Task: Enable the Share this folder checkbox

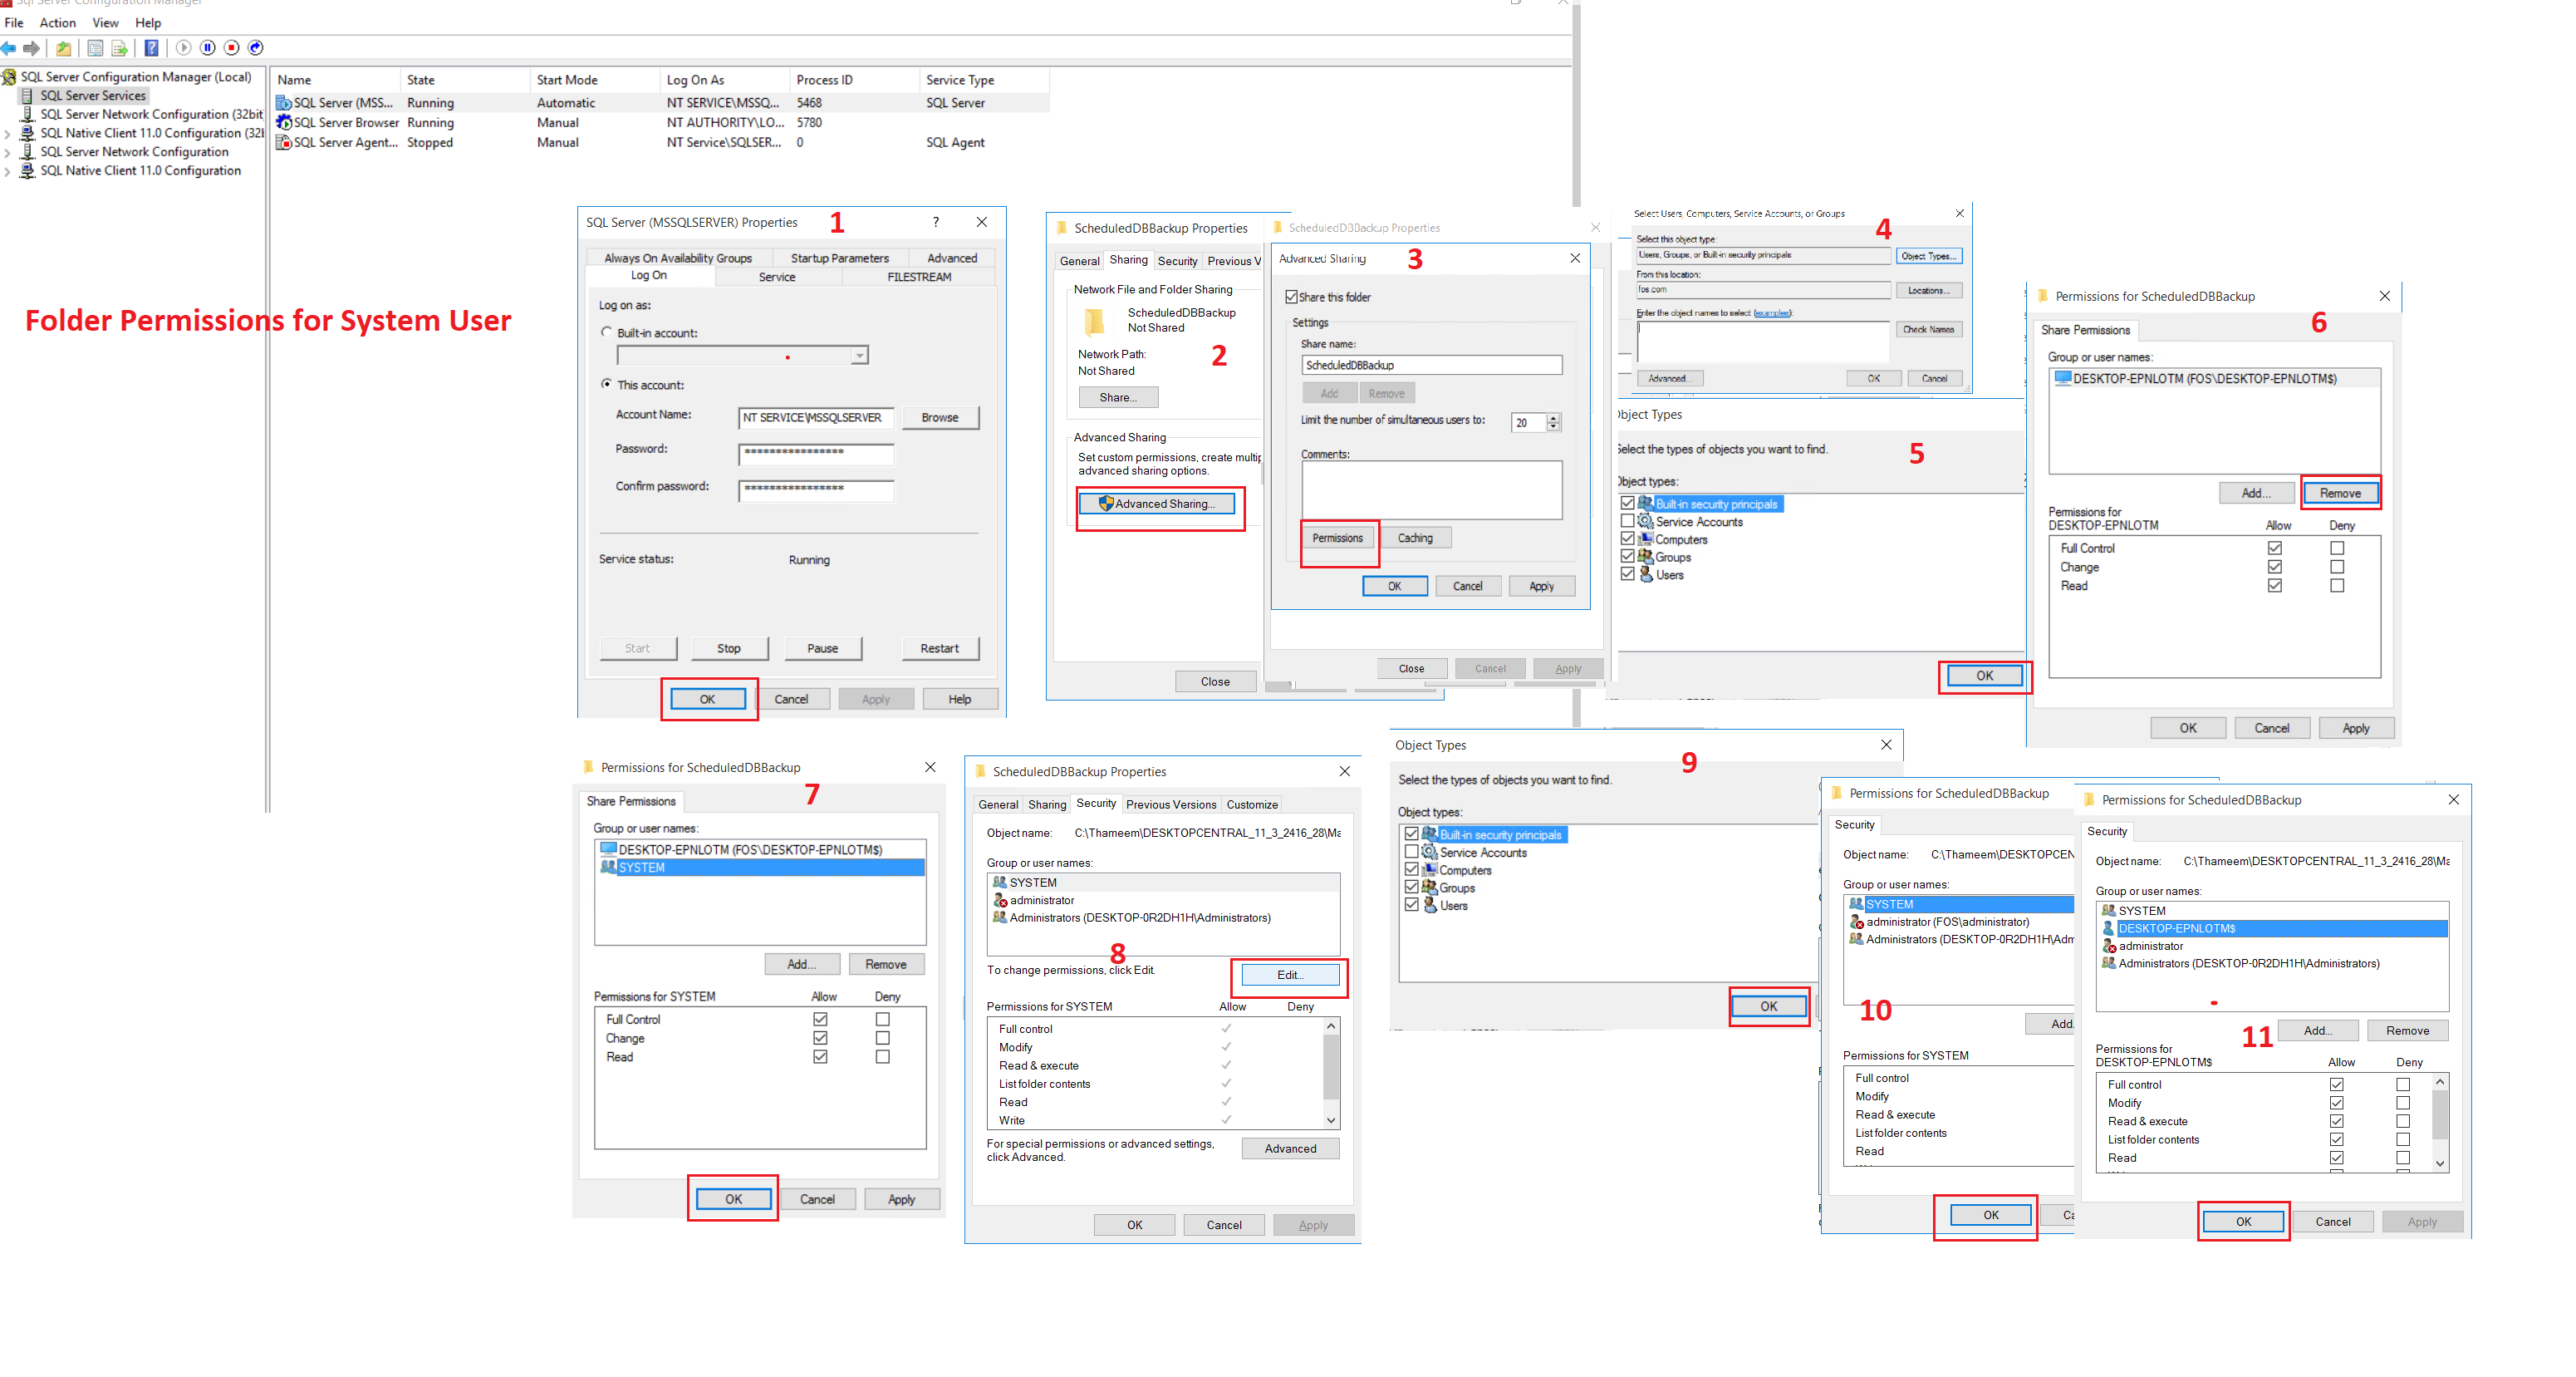Action: tap(1292, 298)
